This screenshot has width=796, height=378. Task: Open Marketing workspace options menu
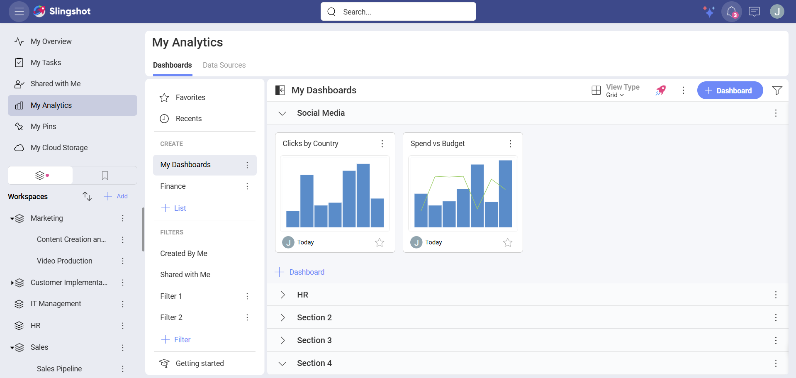click(123, 218)
